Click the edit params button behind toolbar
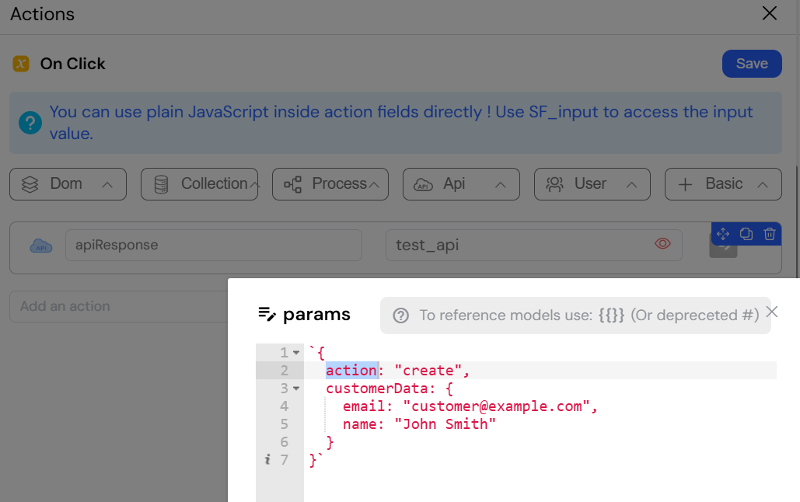This screenshot has height=502, width=800. pyautogui.click(x=724, y=252)
